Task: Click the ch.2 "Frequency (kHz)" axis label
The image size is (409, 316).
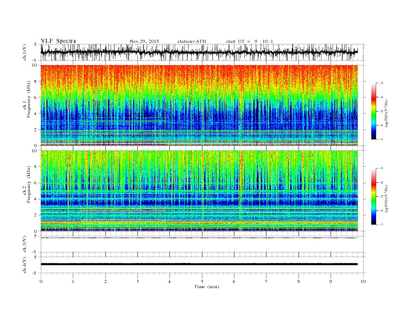Action: pyautogui.click(x=28, y=185)
